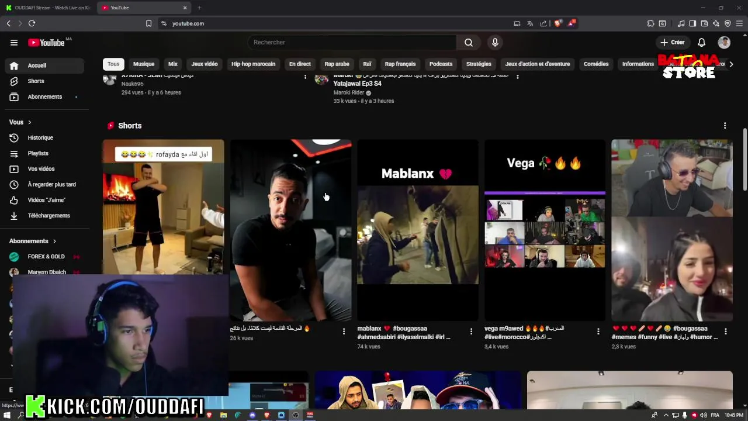Select the Hip-hop marocain filter chip
Screen dimensions: 748x421
click(253, 64)
